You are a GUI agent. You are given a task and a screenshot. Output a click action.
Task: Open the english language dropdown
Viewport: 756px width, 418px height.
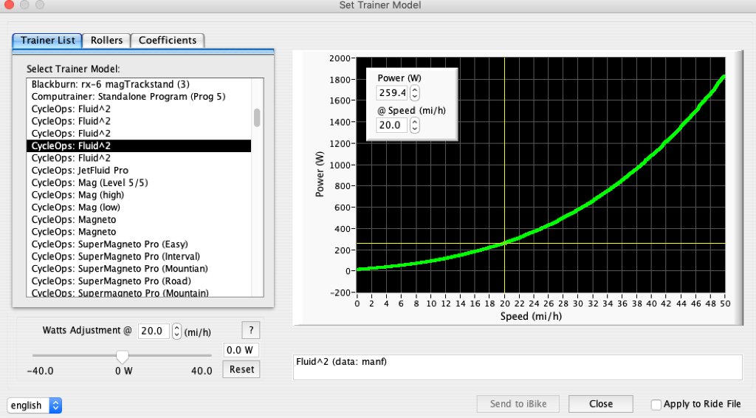(x=35, y=405)
